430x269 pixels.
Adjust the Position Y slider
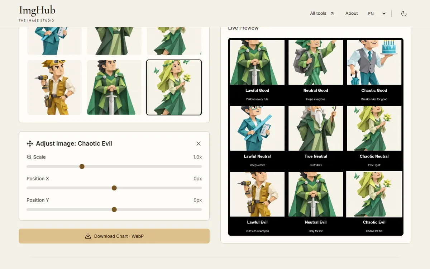[114, 209]
